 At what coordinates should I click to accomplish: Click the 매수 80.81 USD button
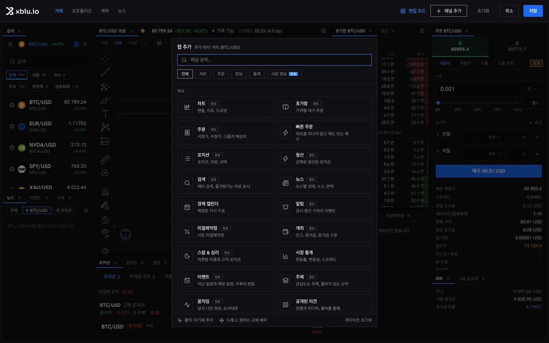pos(489,171)
